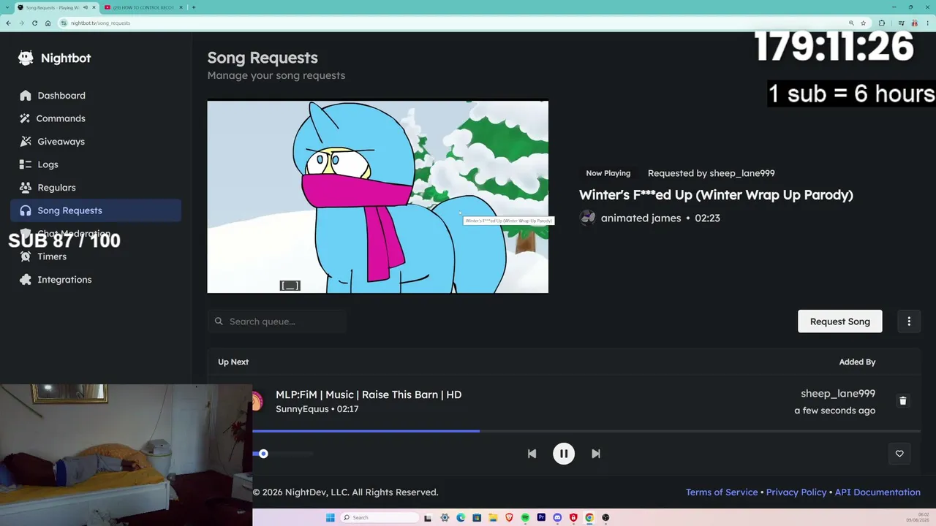This screenshot has width=936, height=526.
Task: Bookmark this page with star icon
Action: pos(863,23)
